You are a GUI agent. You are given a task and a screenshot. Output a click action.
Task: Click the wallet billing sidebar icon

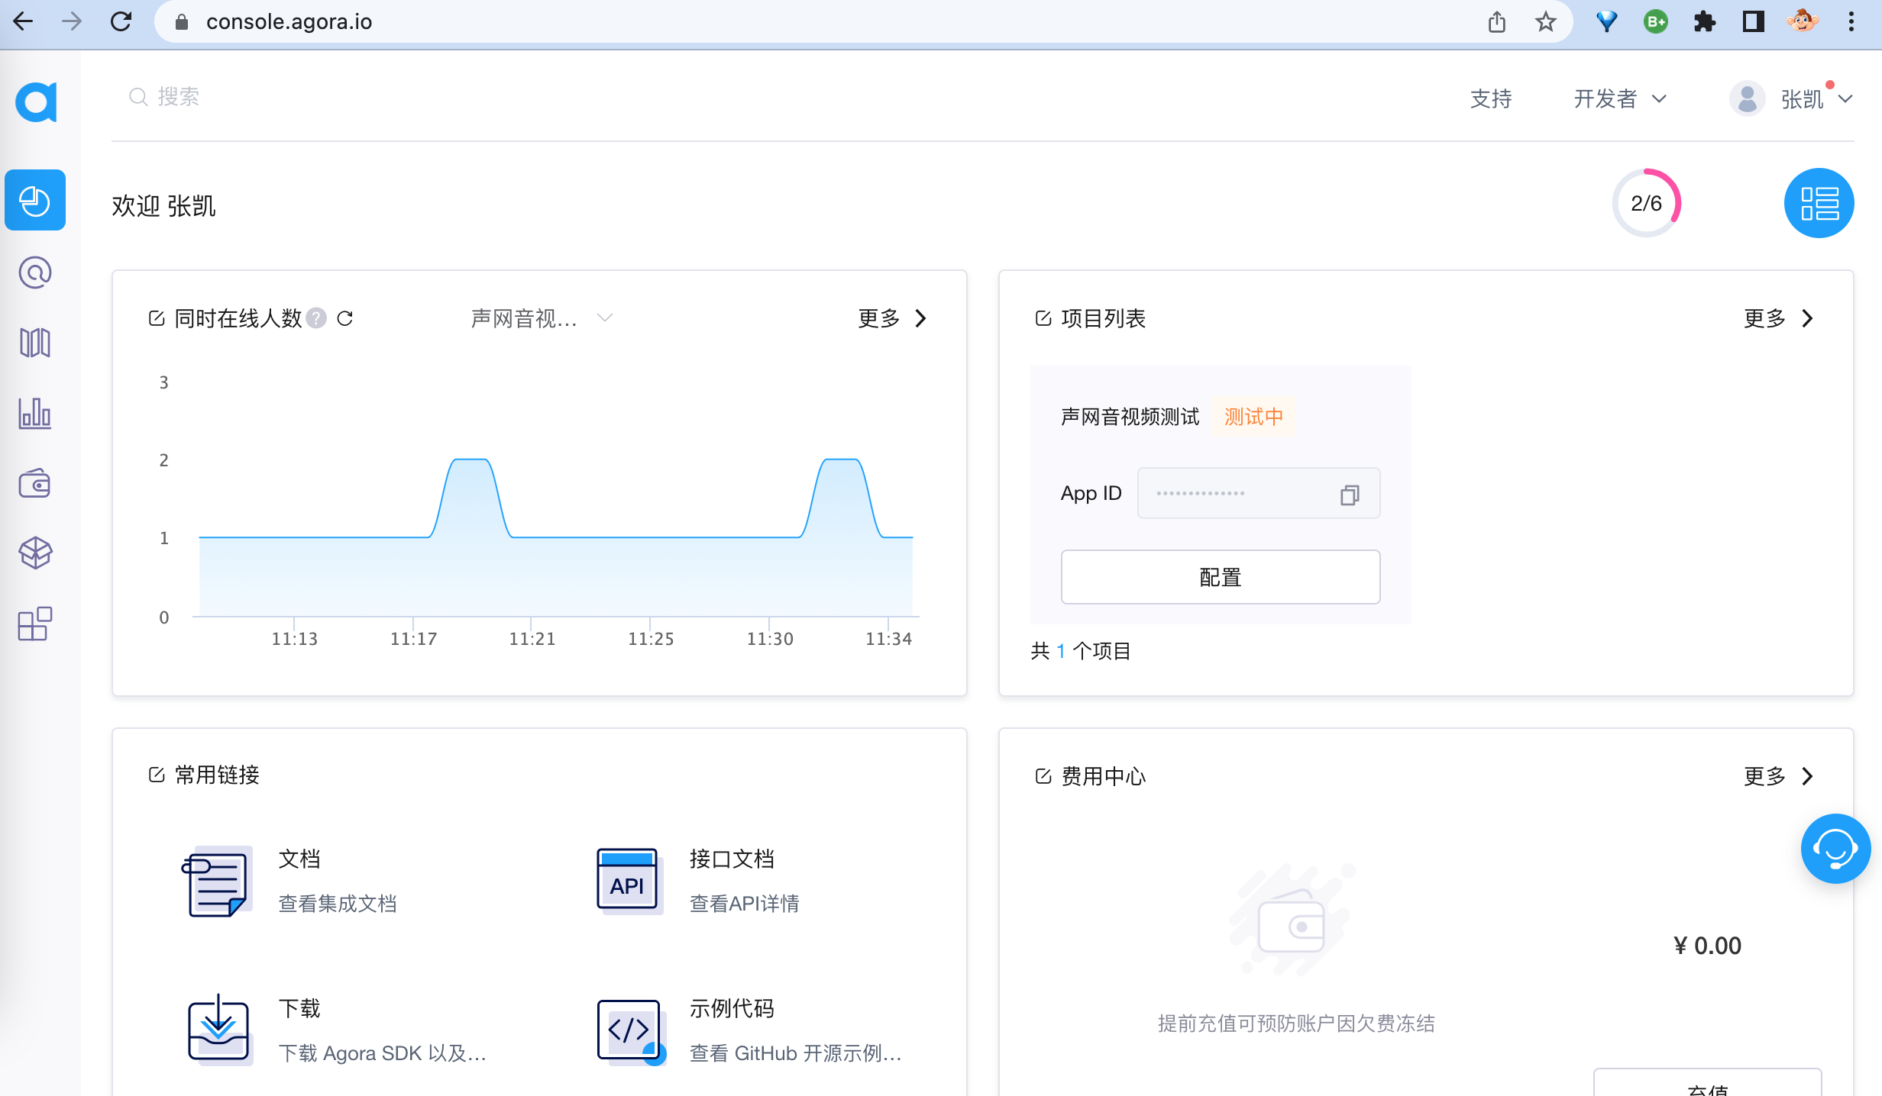coord(35,484)
